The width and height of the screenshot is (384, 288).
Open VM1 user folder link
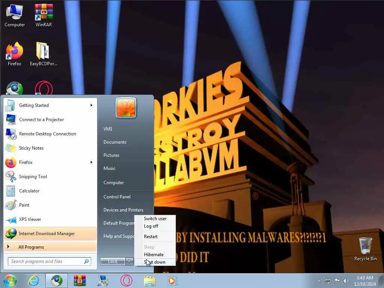click(x=108, y=129)
